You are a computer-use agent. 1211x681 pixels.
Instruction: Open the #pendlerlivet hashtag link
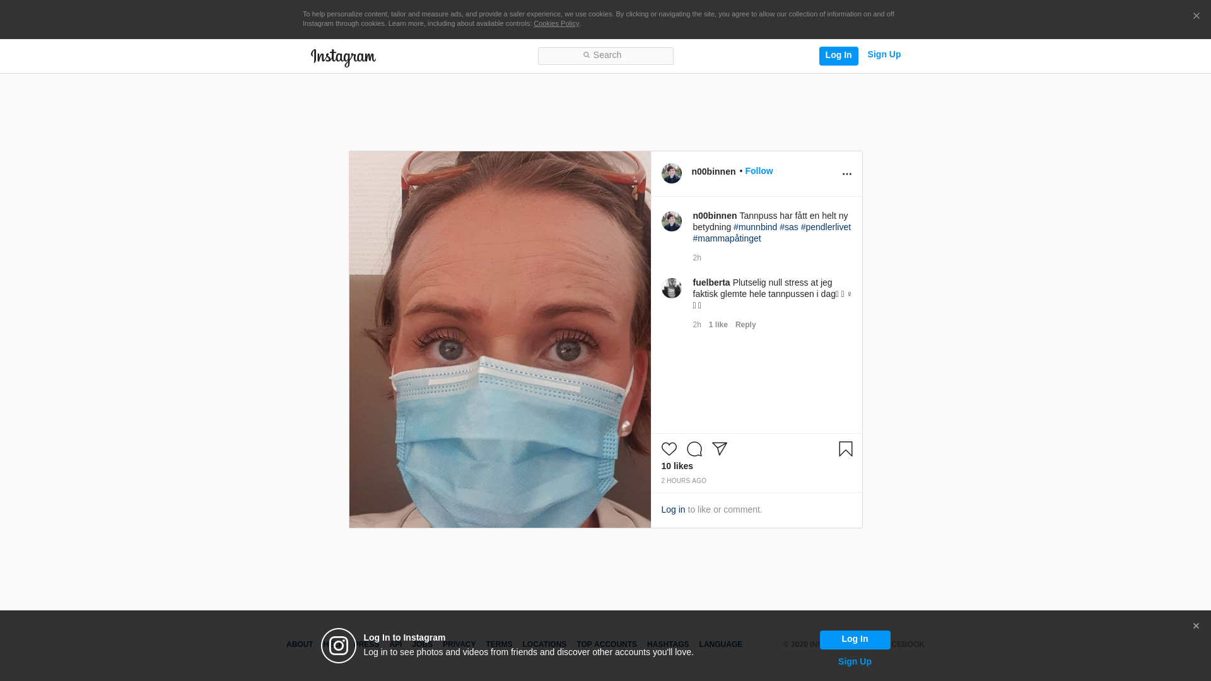pos(825,227)
